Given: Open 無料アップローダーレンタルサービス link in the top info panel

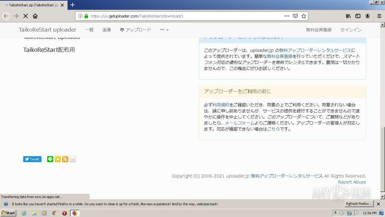Looking at the screenshot, I should (315, 50).
